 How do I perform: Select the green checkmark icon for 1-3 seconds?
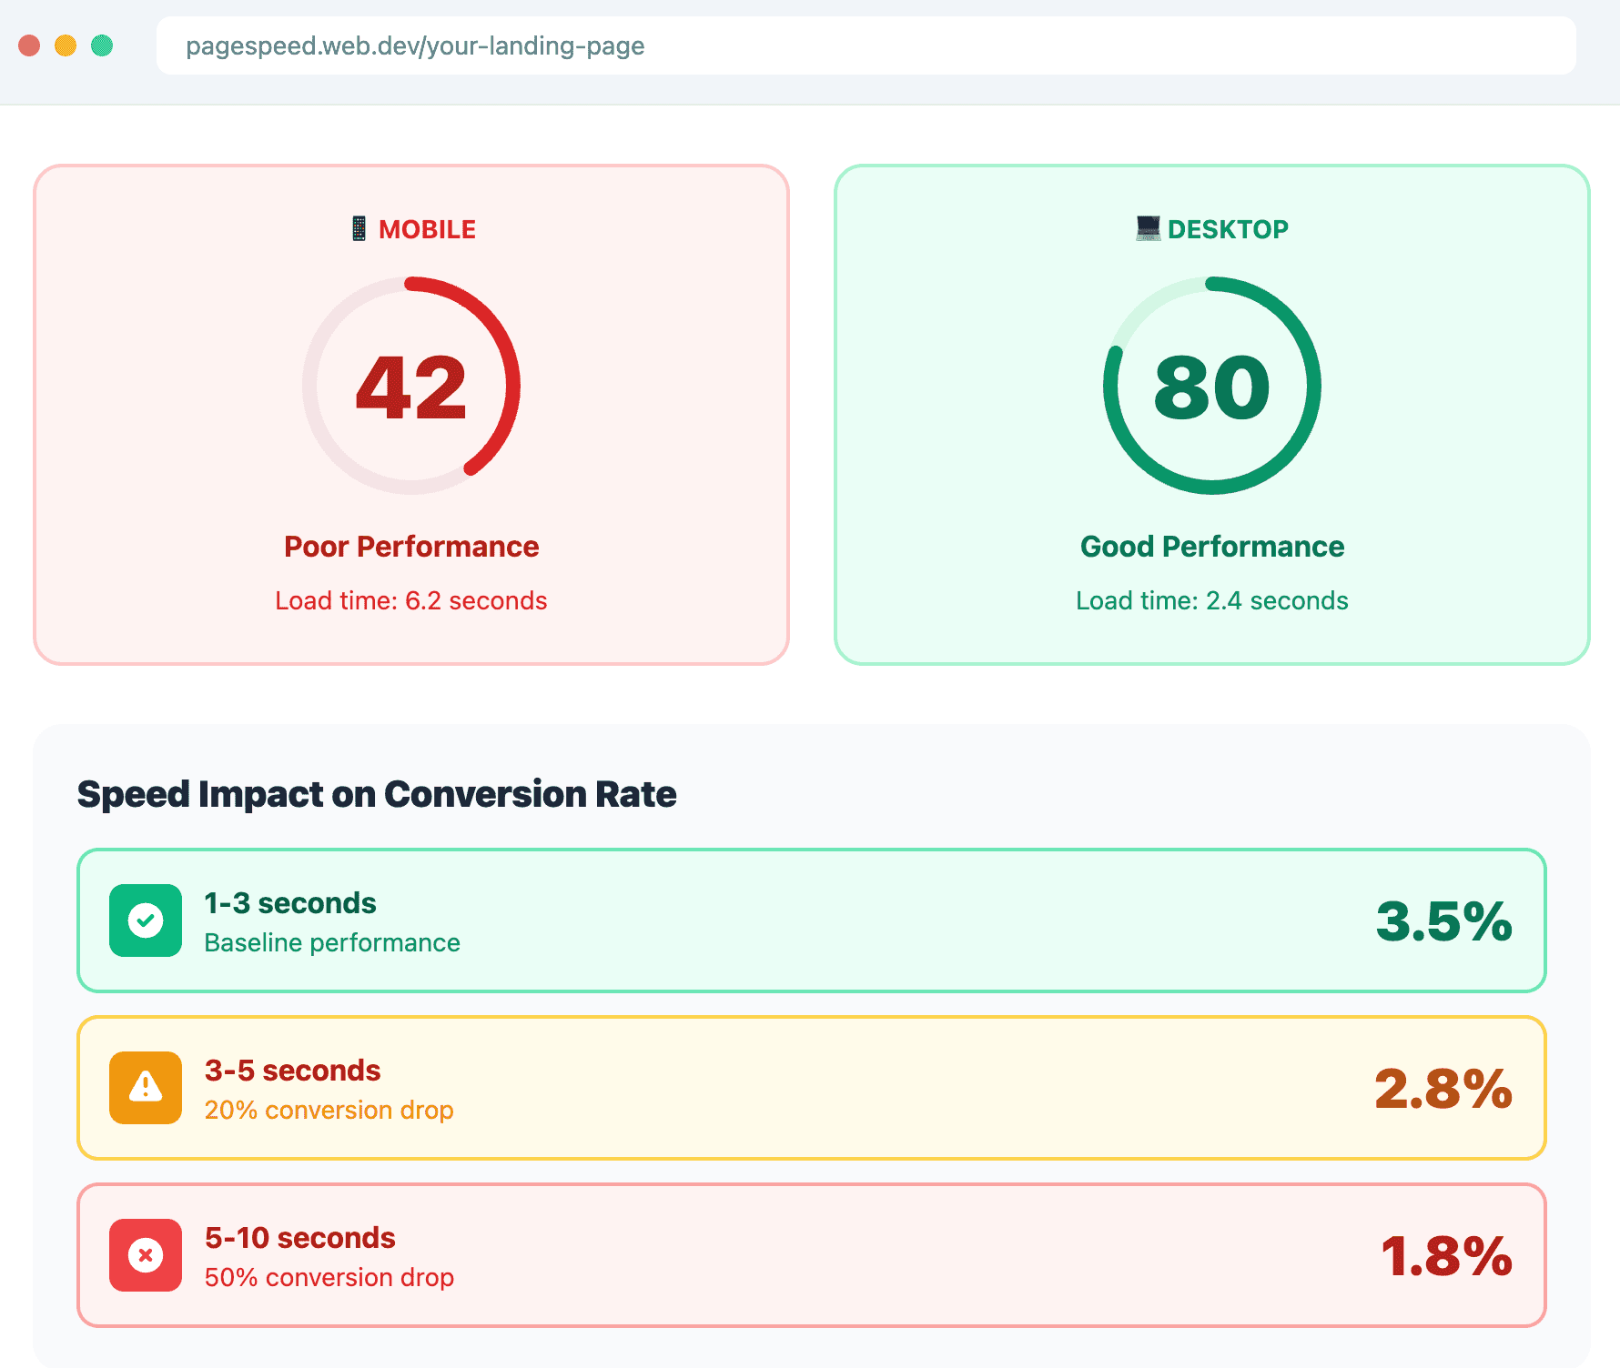[x=145, y=920]
